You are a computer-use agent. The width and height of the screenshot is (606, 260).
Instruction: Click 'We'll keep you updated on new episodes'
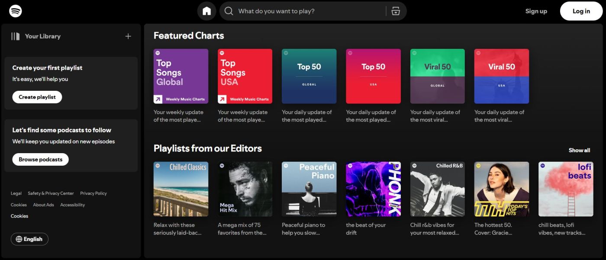pyautogui.click(x=64, y=141)
